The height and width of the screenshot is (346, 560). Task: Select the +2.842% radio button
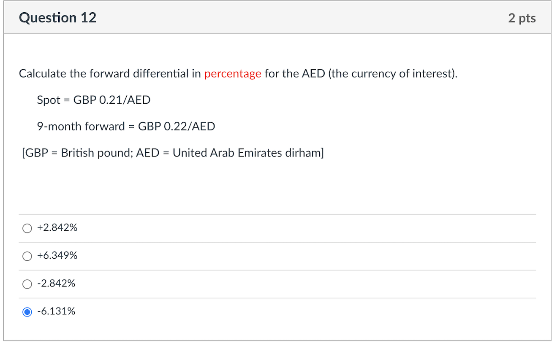[x=27, y=228]
